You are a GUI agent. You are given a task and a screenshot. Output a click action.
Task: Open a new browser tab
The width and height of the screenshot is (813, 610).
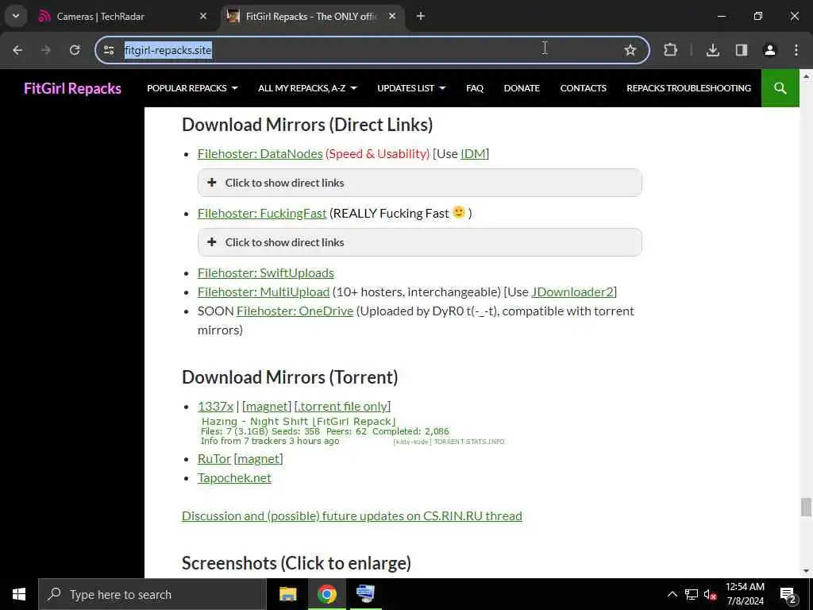click(421, 16)
